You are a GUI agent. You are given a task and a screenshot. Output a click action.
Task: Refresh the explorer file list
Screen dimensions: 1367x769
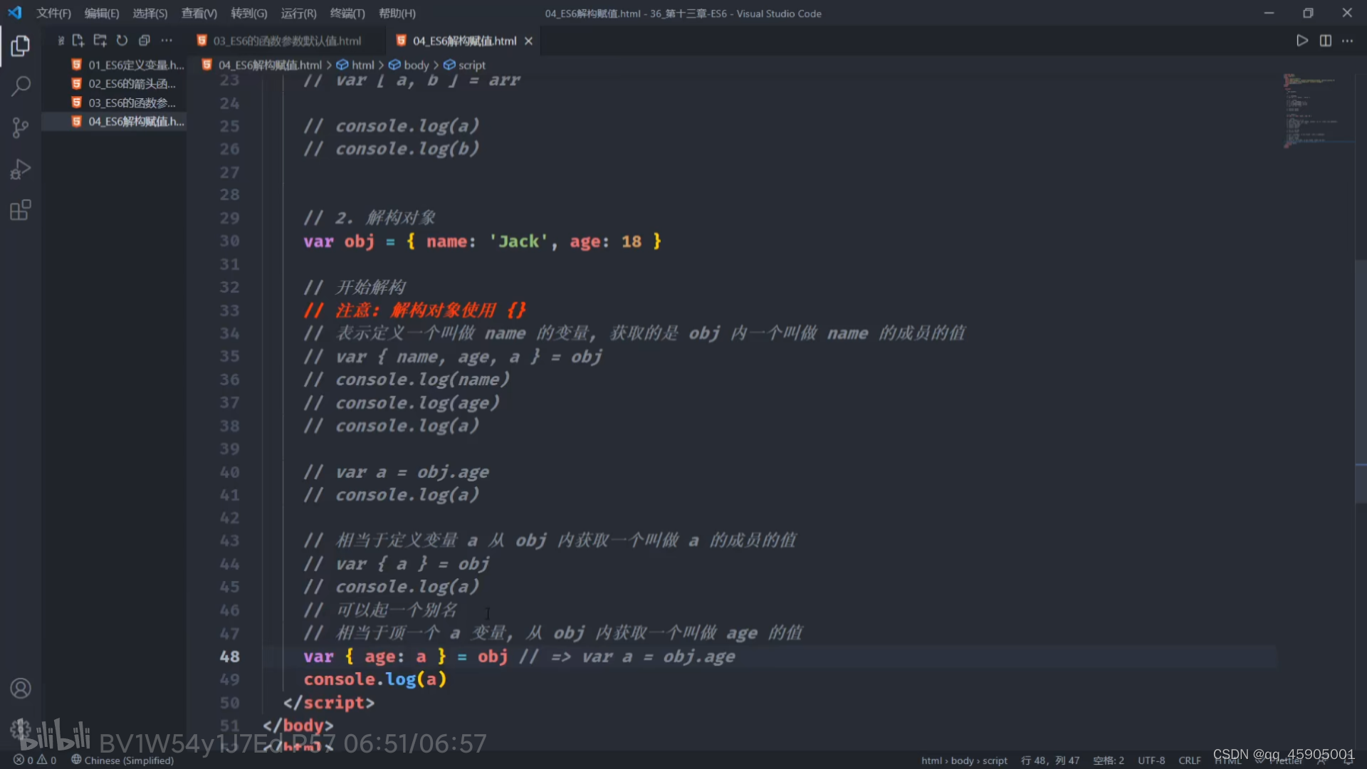122,41
